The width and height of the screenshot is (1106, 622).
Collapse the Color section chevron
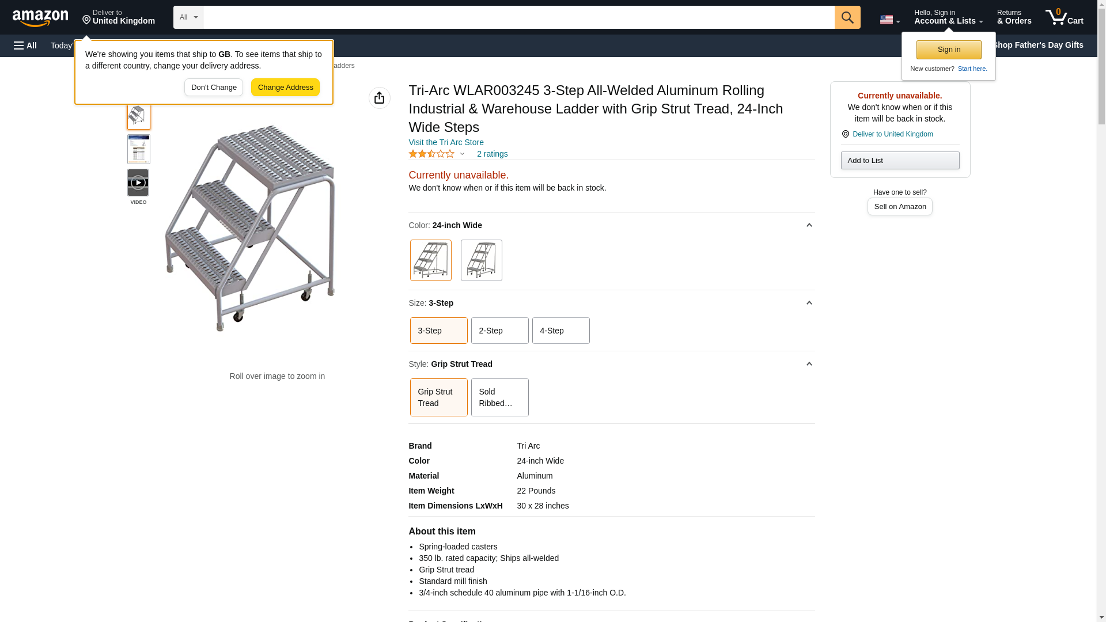click(809, 225)
